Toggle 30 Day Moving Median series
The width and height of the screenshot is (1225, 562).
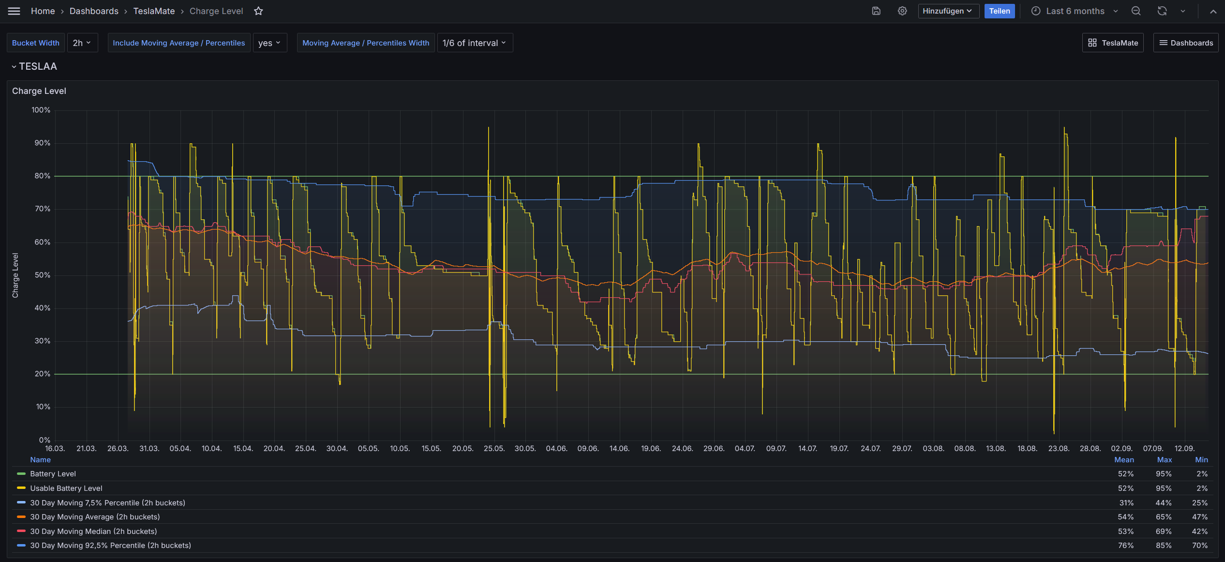93,532
